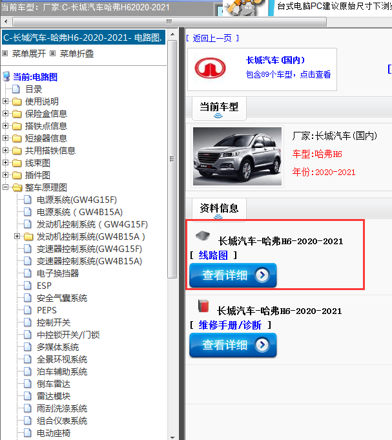Click the folder icon next to 插件图

pyautogui.click(x=17, y=175)
